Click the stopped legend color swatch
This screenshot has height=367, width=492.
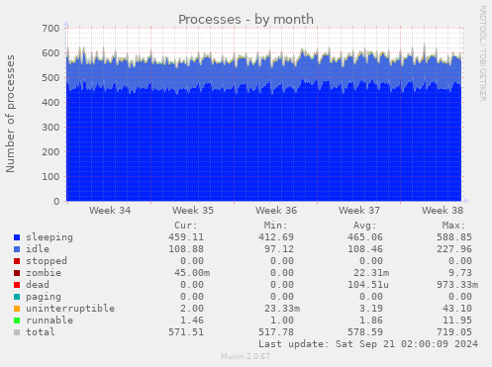pyautogui.click(x=17, y=261)
